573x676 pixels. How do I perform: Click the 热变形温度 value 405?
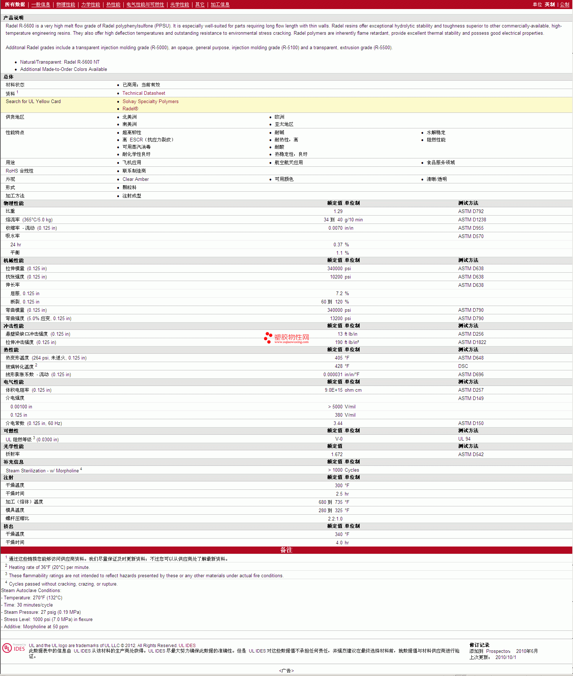pos(339,358)
